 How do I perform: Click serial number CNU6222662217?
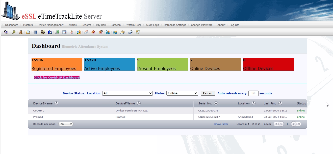point(209,117)
